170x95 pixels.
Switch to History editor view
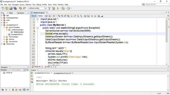point(41,16)
